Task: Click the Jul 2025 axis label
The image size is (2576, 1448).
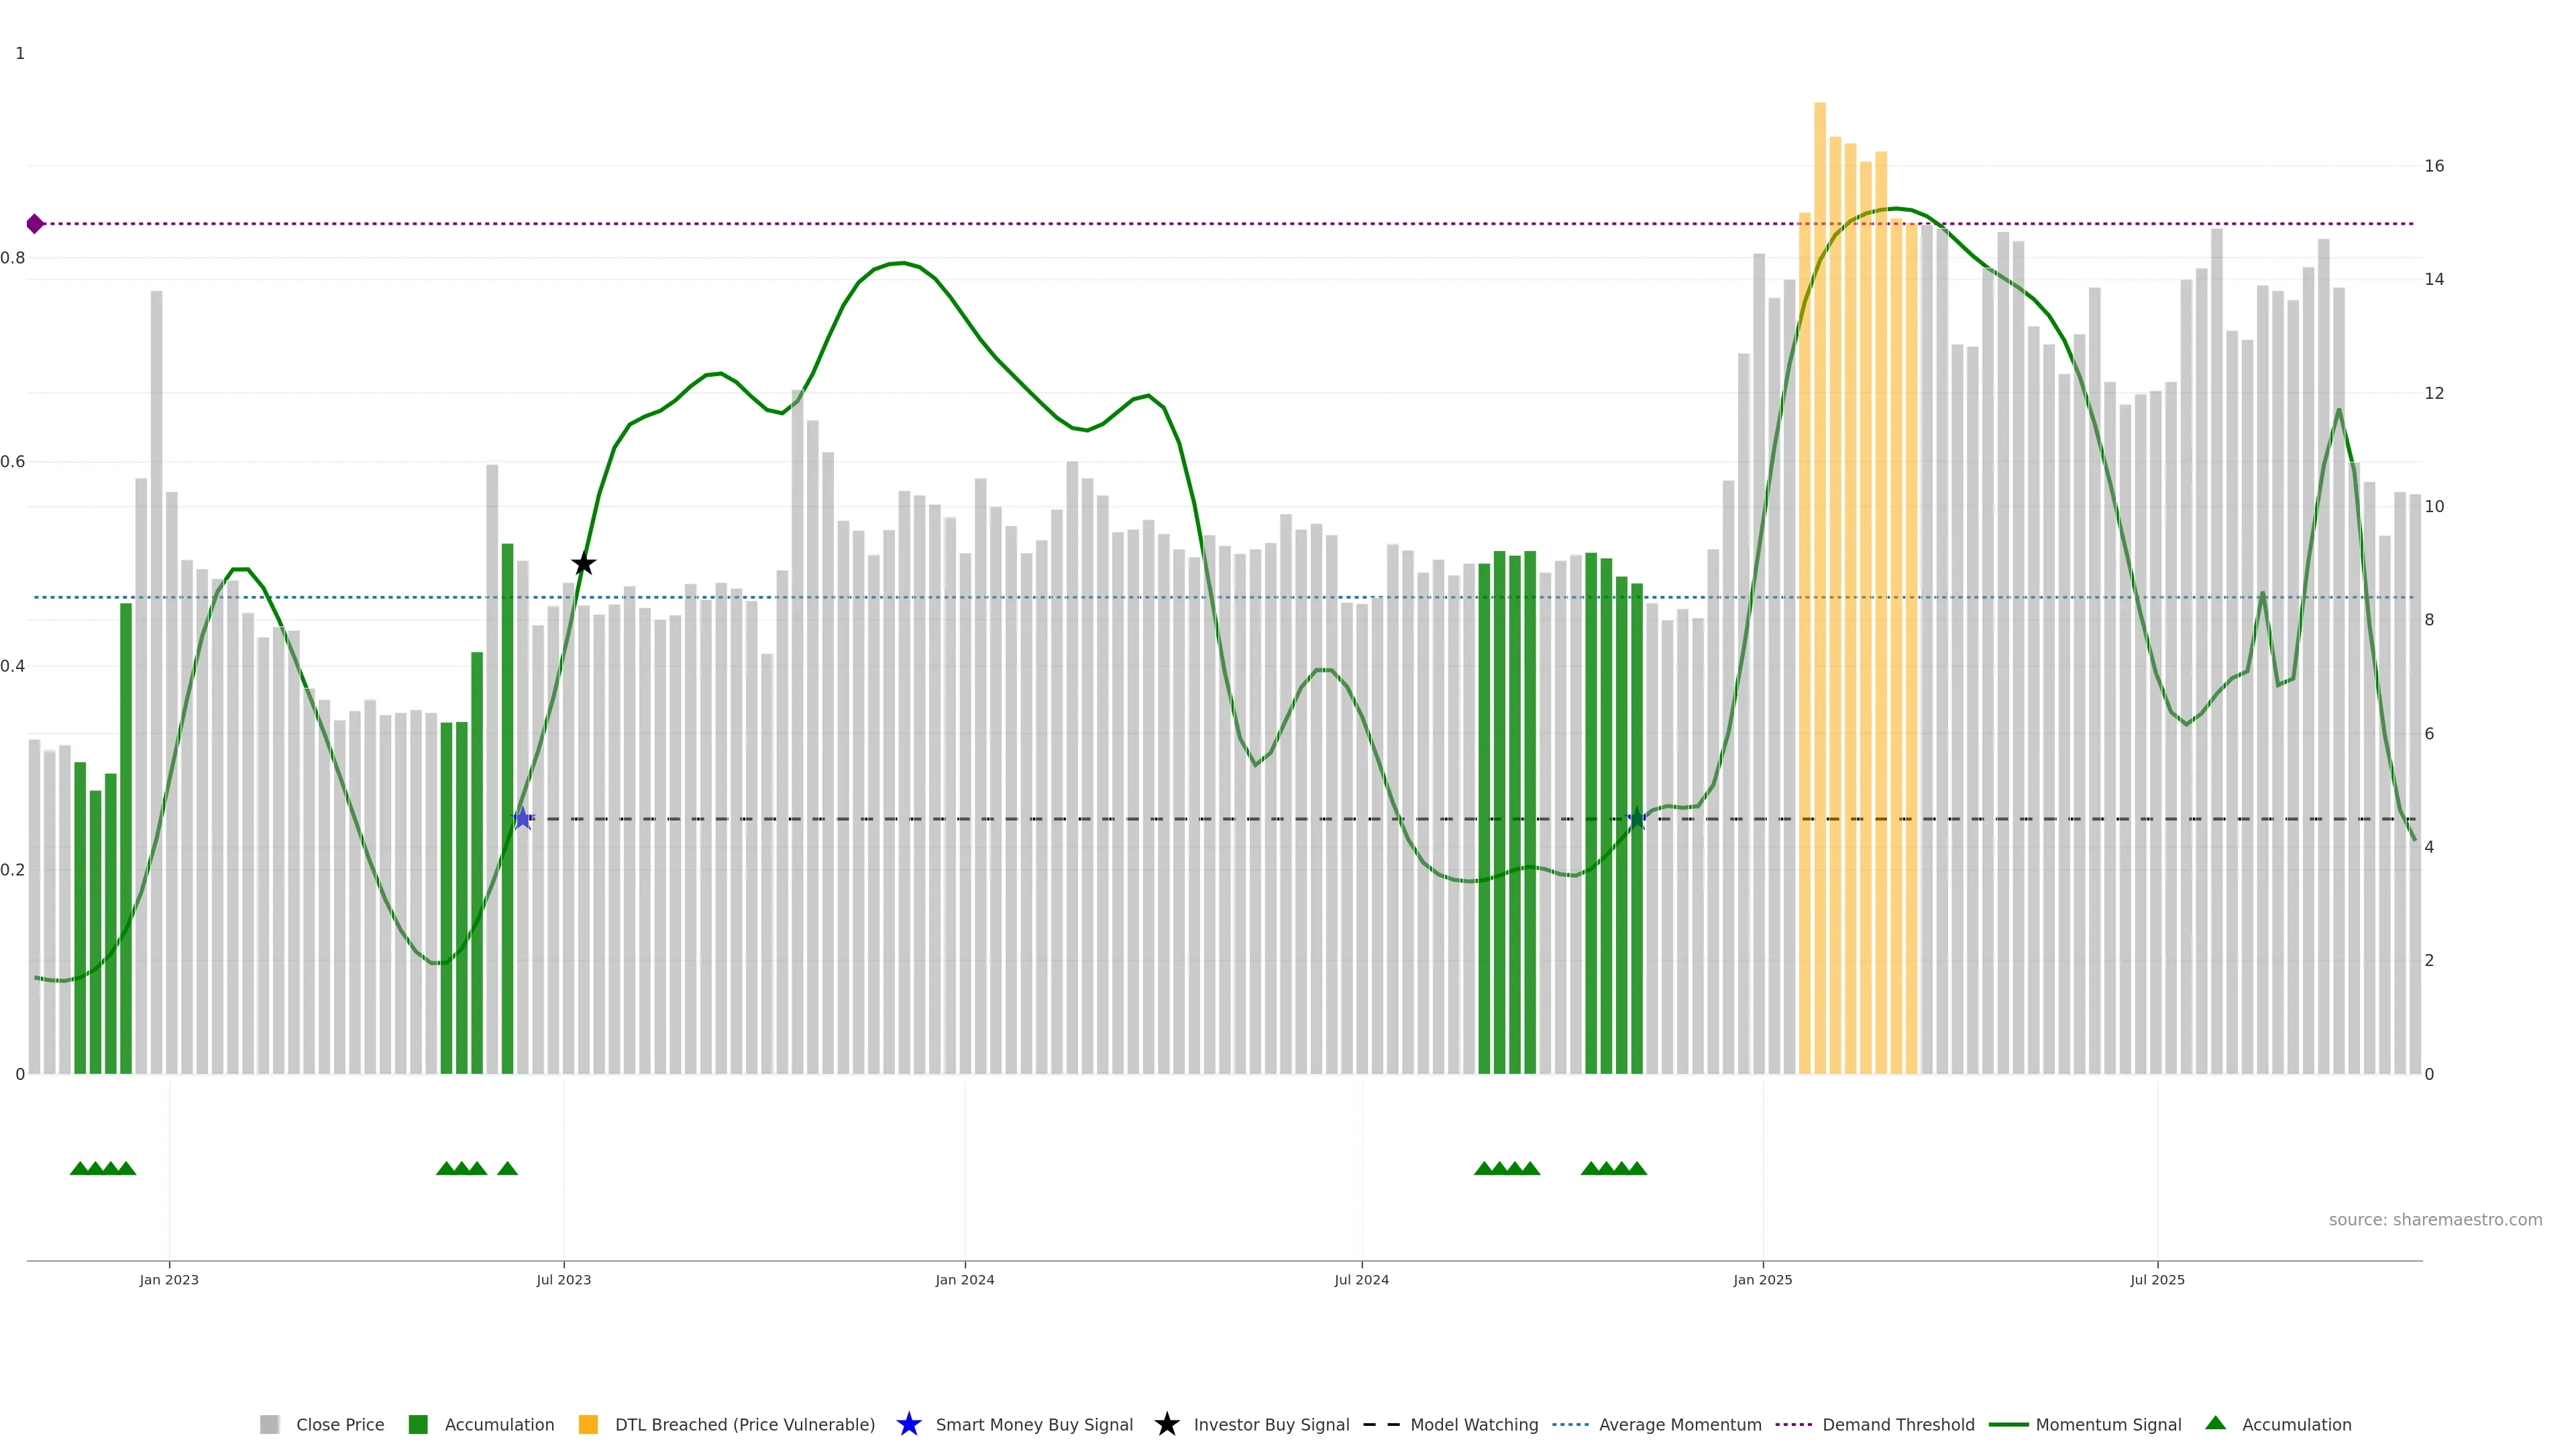Action: click(2157, 1279)
